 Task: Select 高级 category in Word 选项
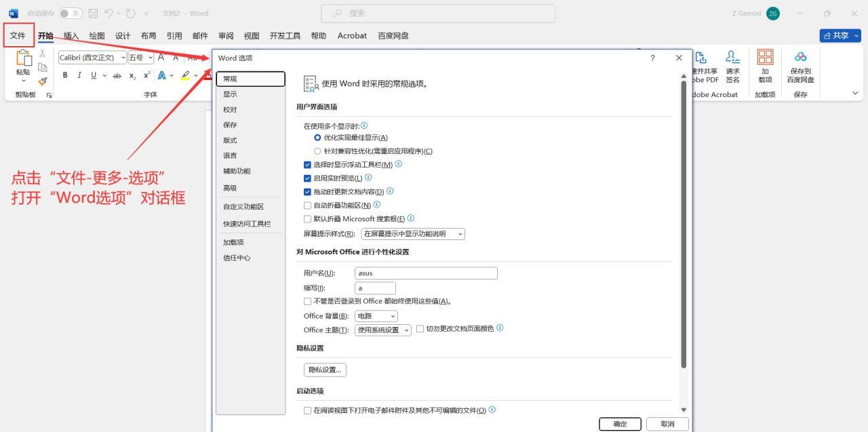click(x=251, y=188)
